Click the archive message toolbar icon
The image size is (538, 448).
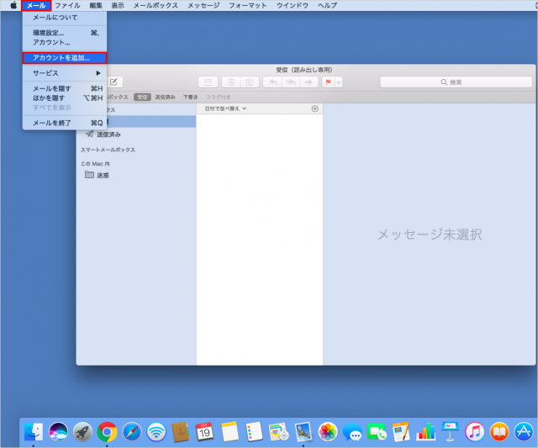click(x=207, y=82)
